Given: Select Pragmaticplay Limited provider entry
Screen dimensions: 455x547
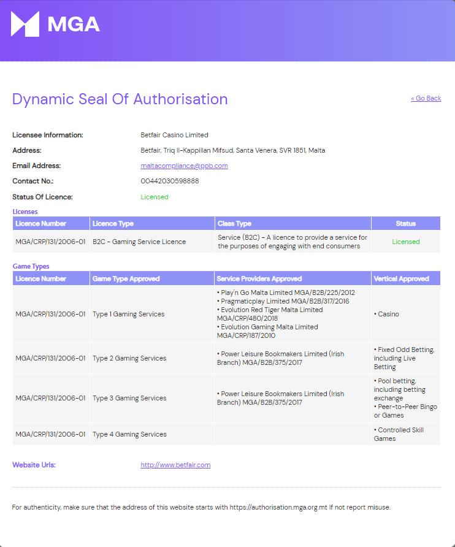Looking at the screenshot, I should [x=283, y=302].
